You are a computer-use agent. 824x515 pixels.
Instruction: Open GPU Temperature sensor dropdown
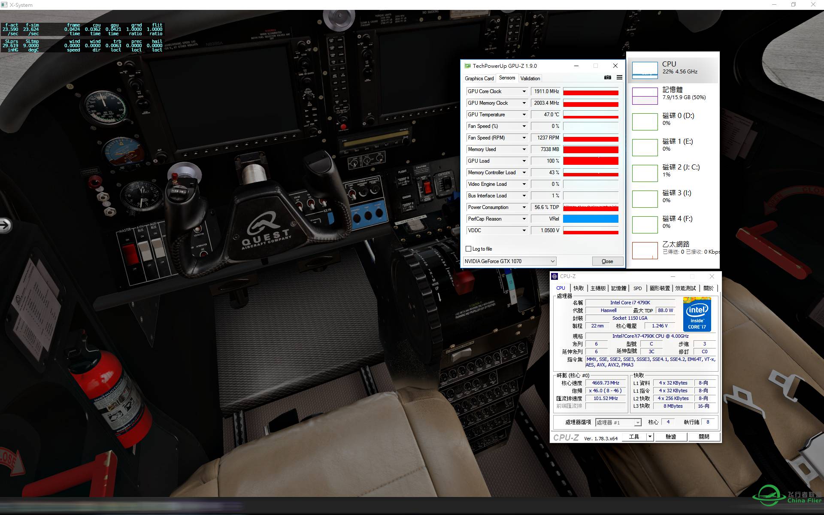click(x=524, y=115)
